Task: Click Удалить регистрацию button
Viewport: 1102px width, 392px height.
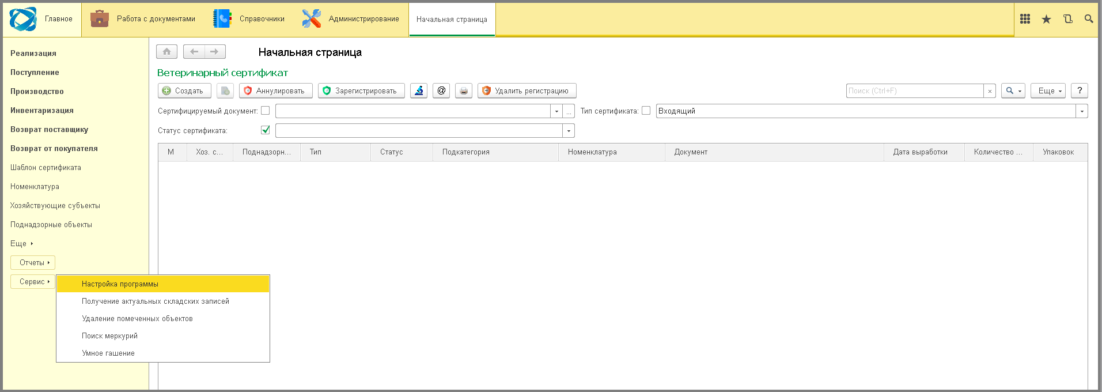Action: pyautogui.click(x=527, y=91)
